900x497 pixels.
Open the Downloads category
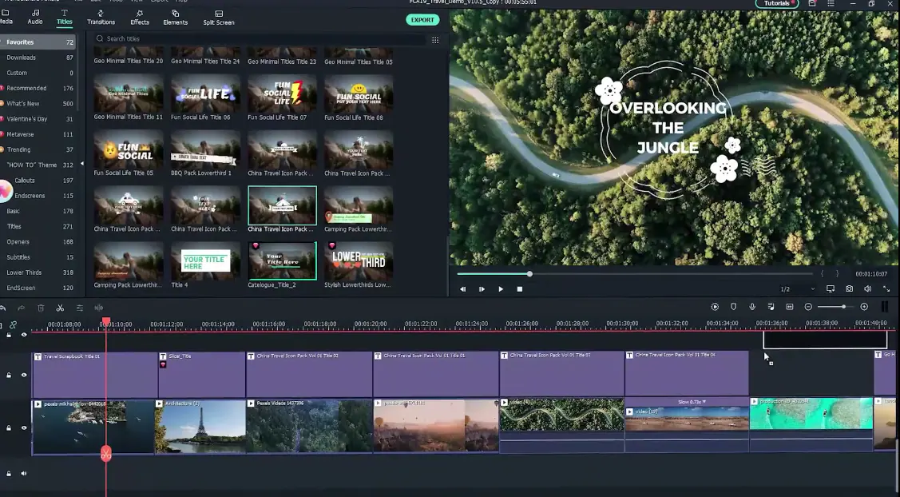pos(38,58)
